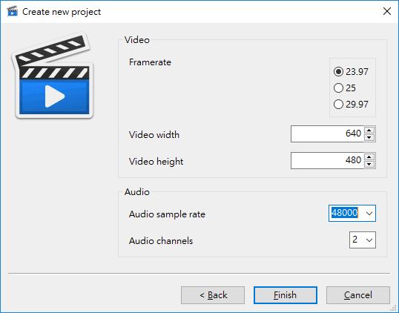
Task: Click the Create new project title bar
Action: click(199, 12)
